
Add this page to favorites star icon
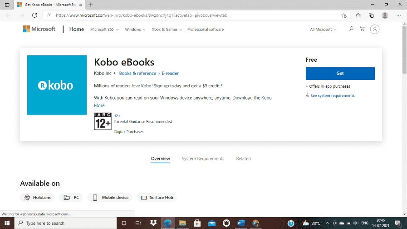pyautogui.click(x=344, y=15)
